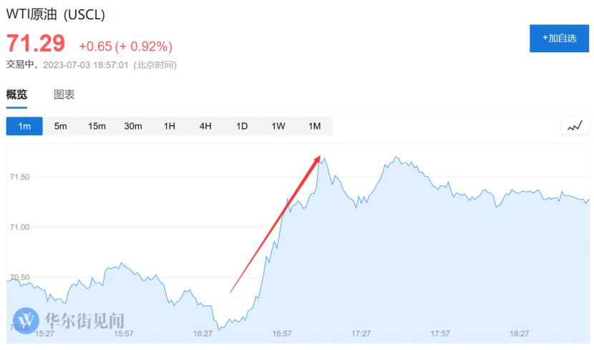Screen dimensions: 594x350
Task: Switch chart to 1D interval
Action: (x=242, y=126)
